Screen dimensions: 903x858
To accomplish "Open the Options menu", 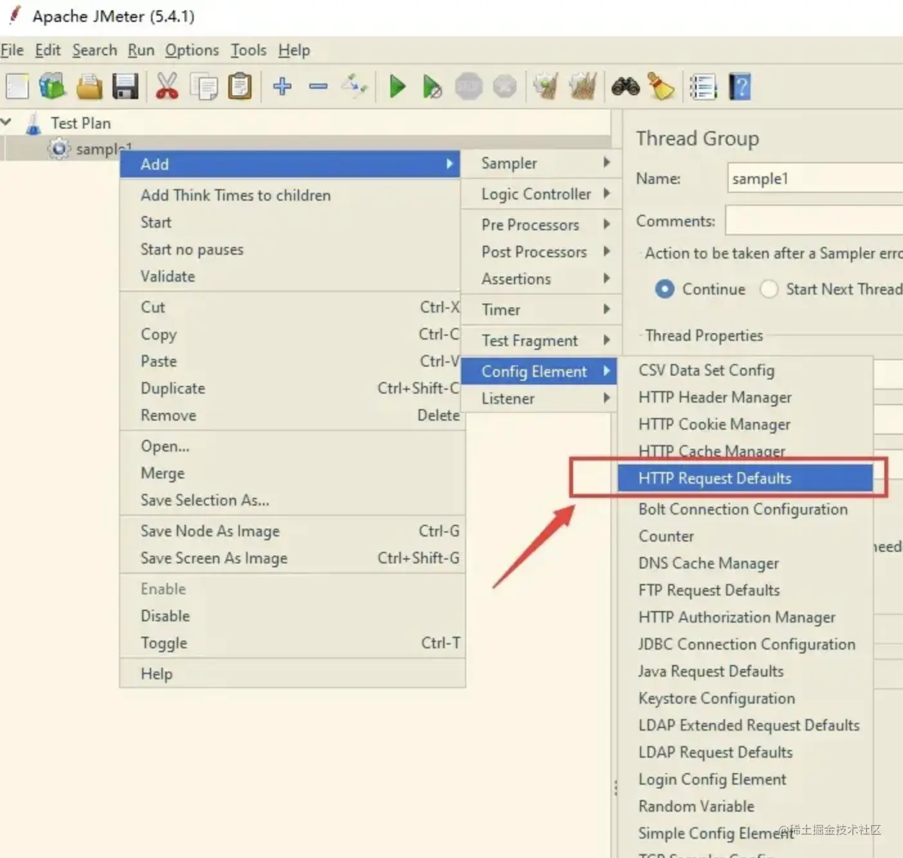I will [192, 50].
